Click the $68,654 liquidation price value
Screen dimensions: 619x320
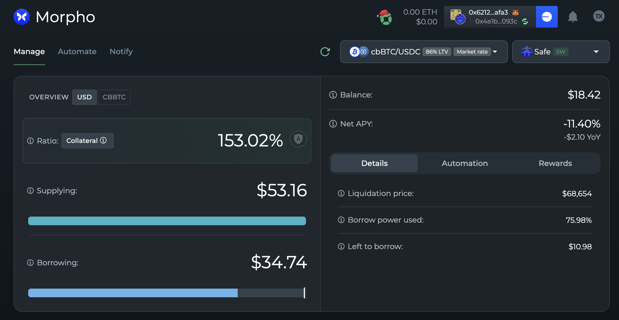pyautogui.click(x=577, y=194)
